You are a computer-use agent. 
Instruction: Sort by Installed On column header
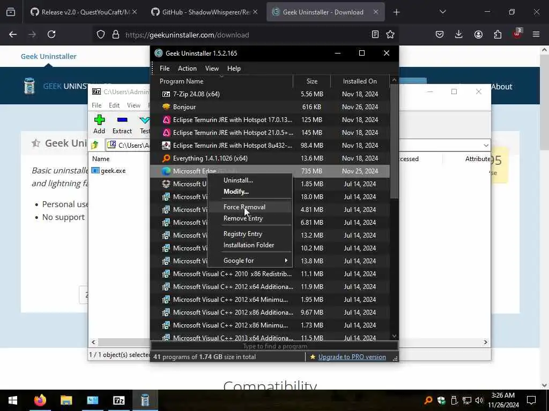pyautogui.click(x=360, y=81)
